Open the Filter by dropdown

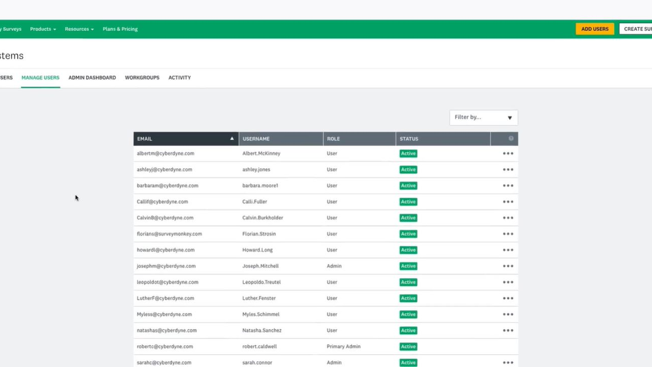click(483, 117)
